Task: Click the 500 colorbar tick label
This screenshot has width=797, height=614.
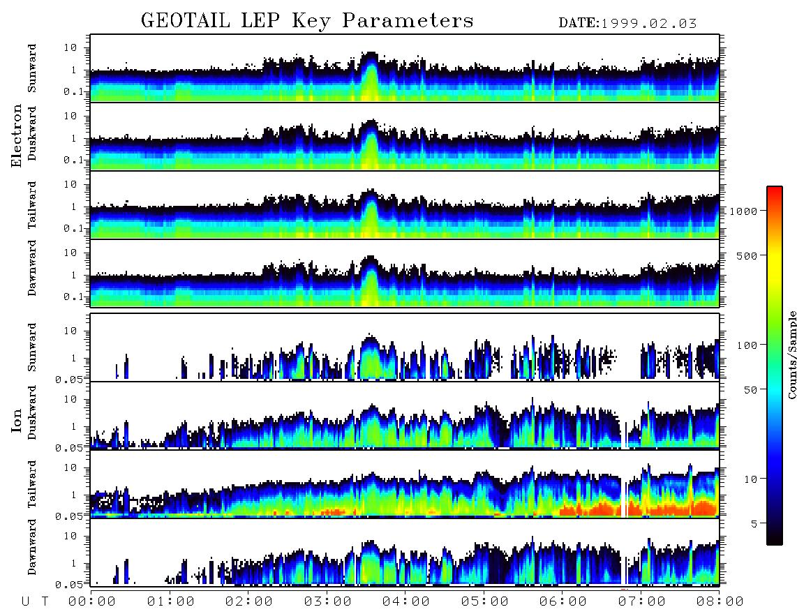Action: [x=747, y=255]
